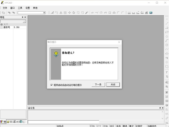
Task: Click the table grid tool in right toolbar
Action: pyautogui.click(x=167, y=101)
